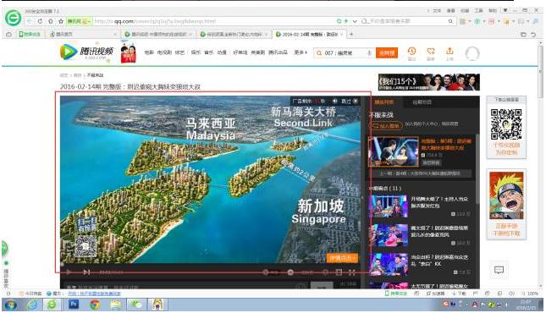Click the Tencent Video logo
The width and height of the screenshot is (546, 313).
point(86,52)
